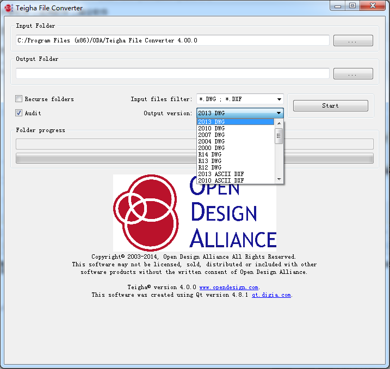The width and height of the screenshot is (390, 369).
Task: Click the Teigha app icon in title bar
Action: click(x=8, y=8)
